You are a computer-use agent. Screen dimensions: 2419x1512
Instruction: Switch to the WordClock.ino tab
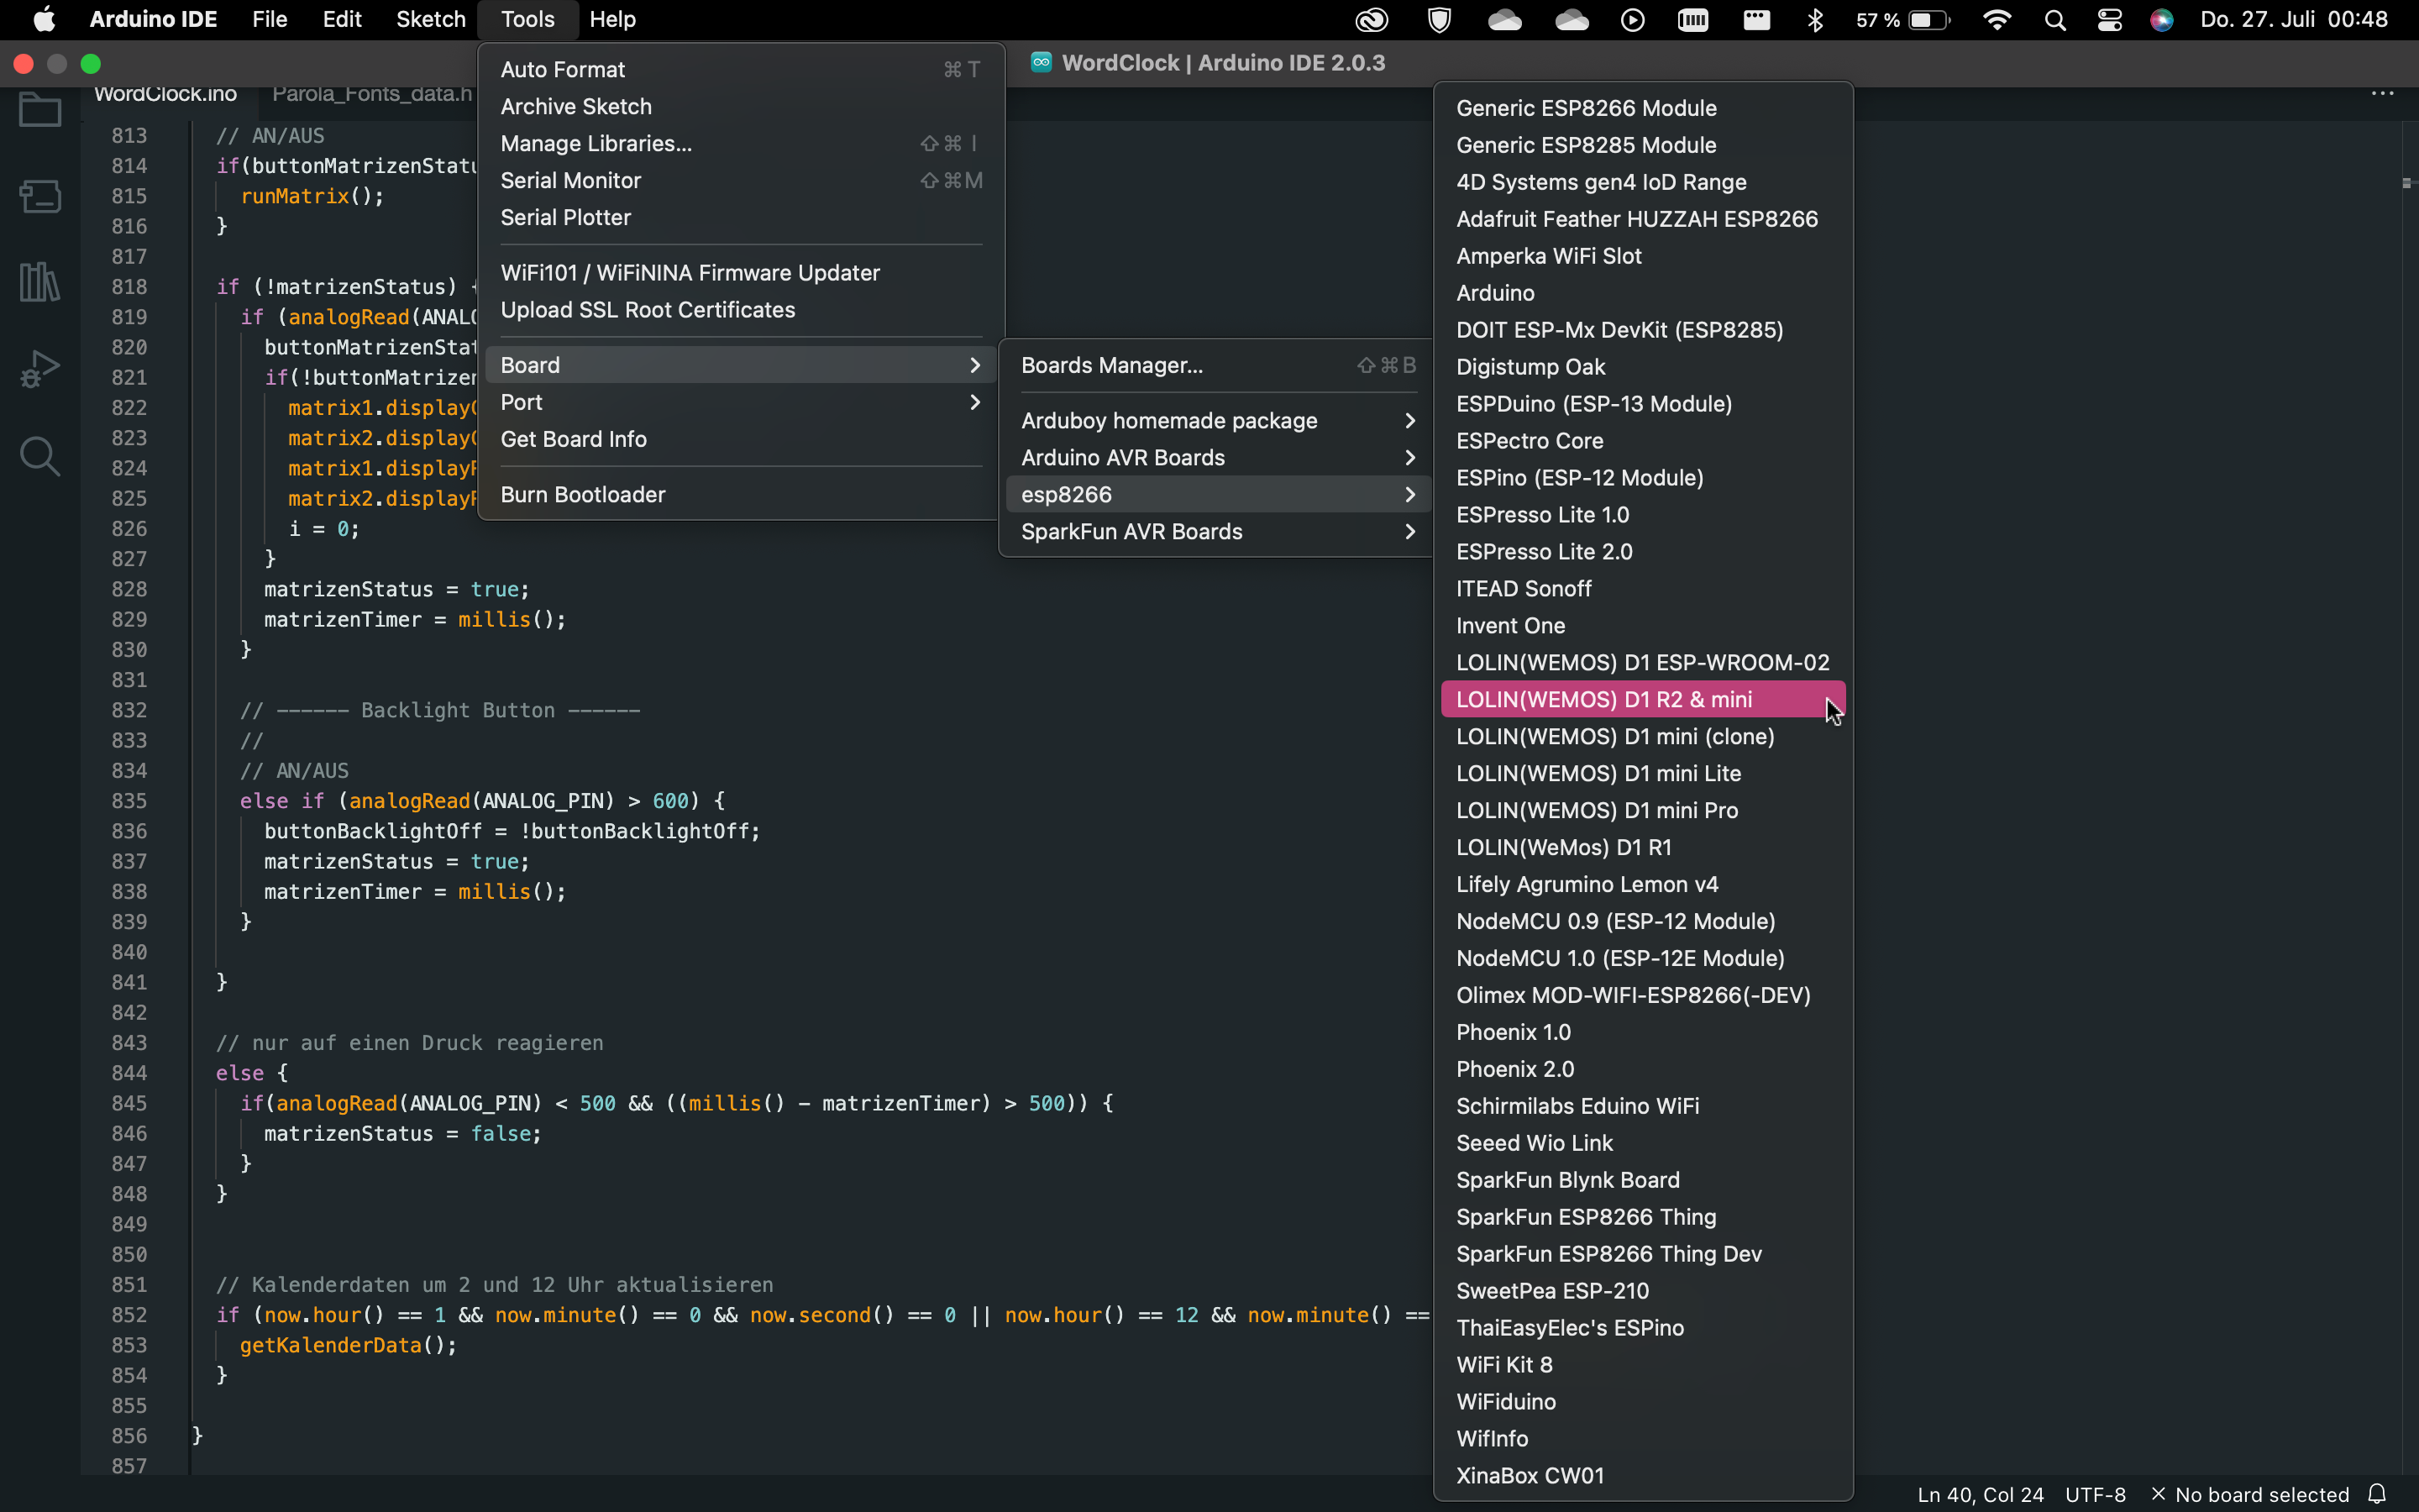(165, 94)
